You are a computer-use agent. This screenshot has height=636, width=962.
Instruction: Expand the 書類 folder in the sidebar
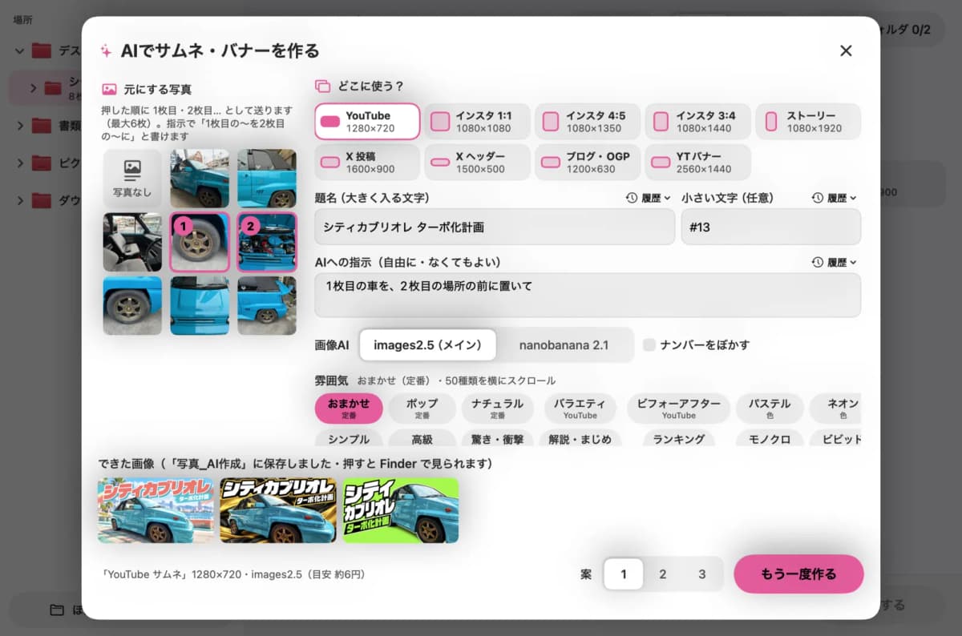(19, 126)
